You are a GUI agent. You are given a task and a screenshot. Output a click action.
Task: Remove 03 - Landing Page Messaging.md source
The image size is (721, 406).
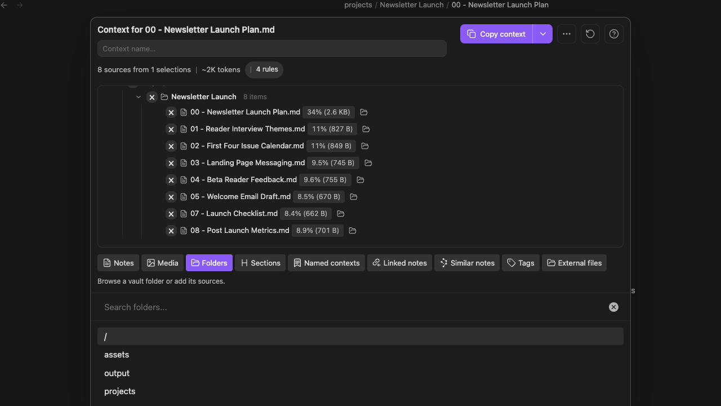(171, 163)
